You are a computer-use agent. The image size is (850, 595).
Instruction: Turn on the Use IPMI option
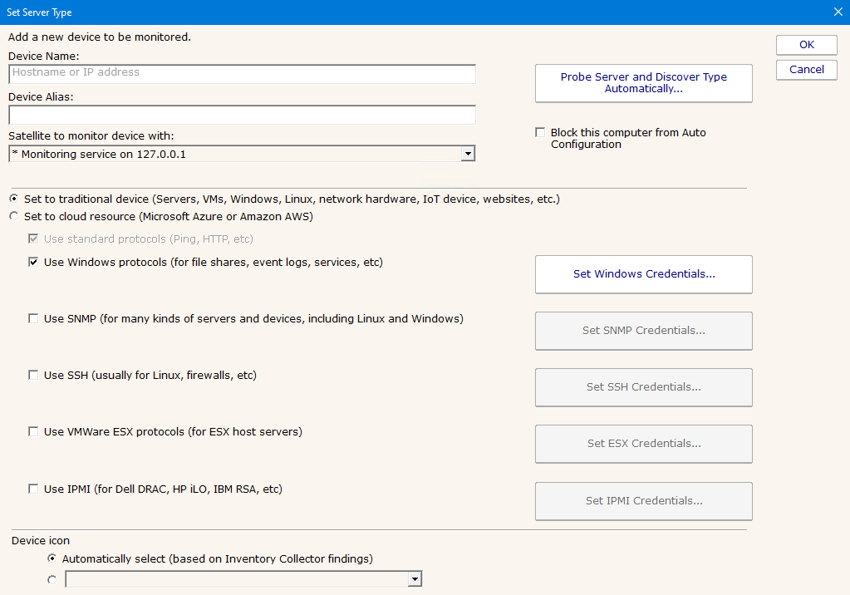[33, 489]
